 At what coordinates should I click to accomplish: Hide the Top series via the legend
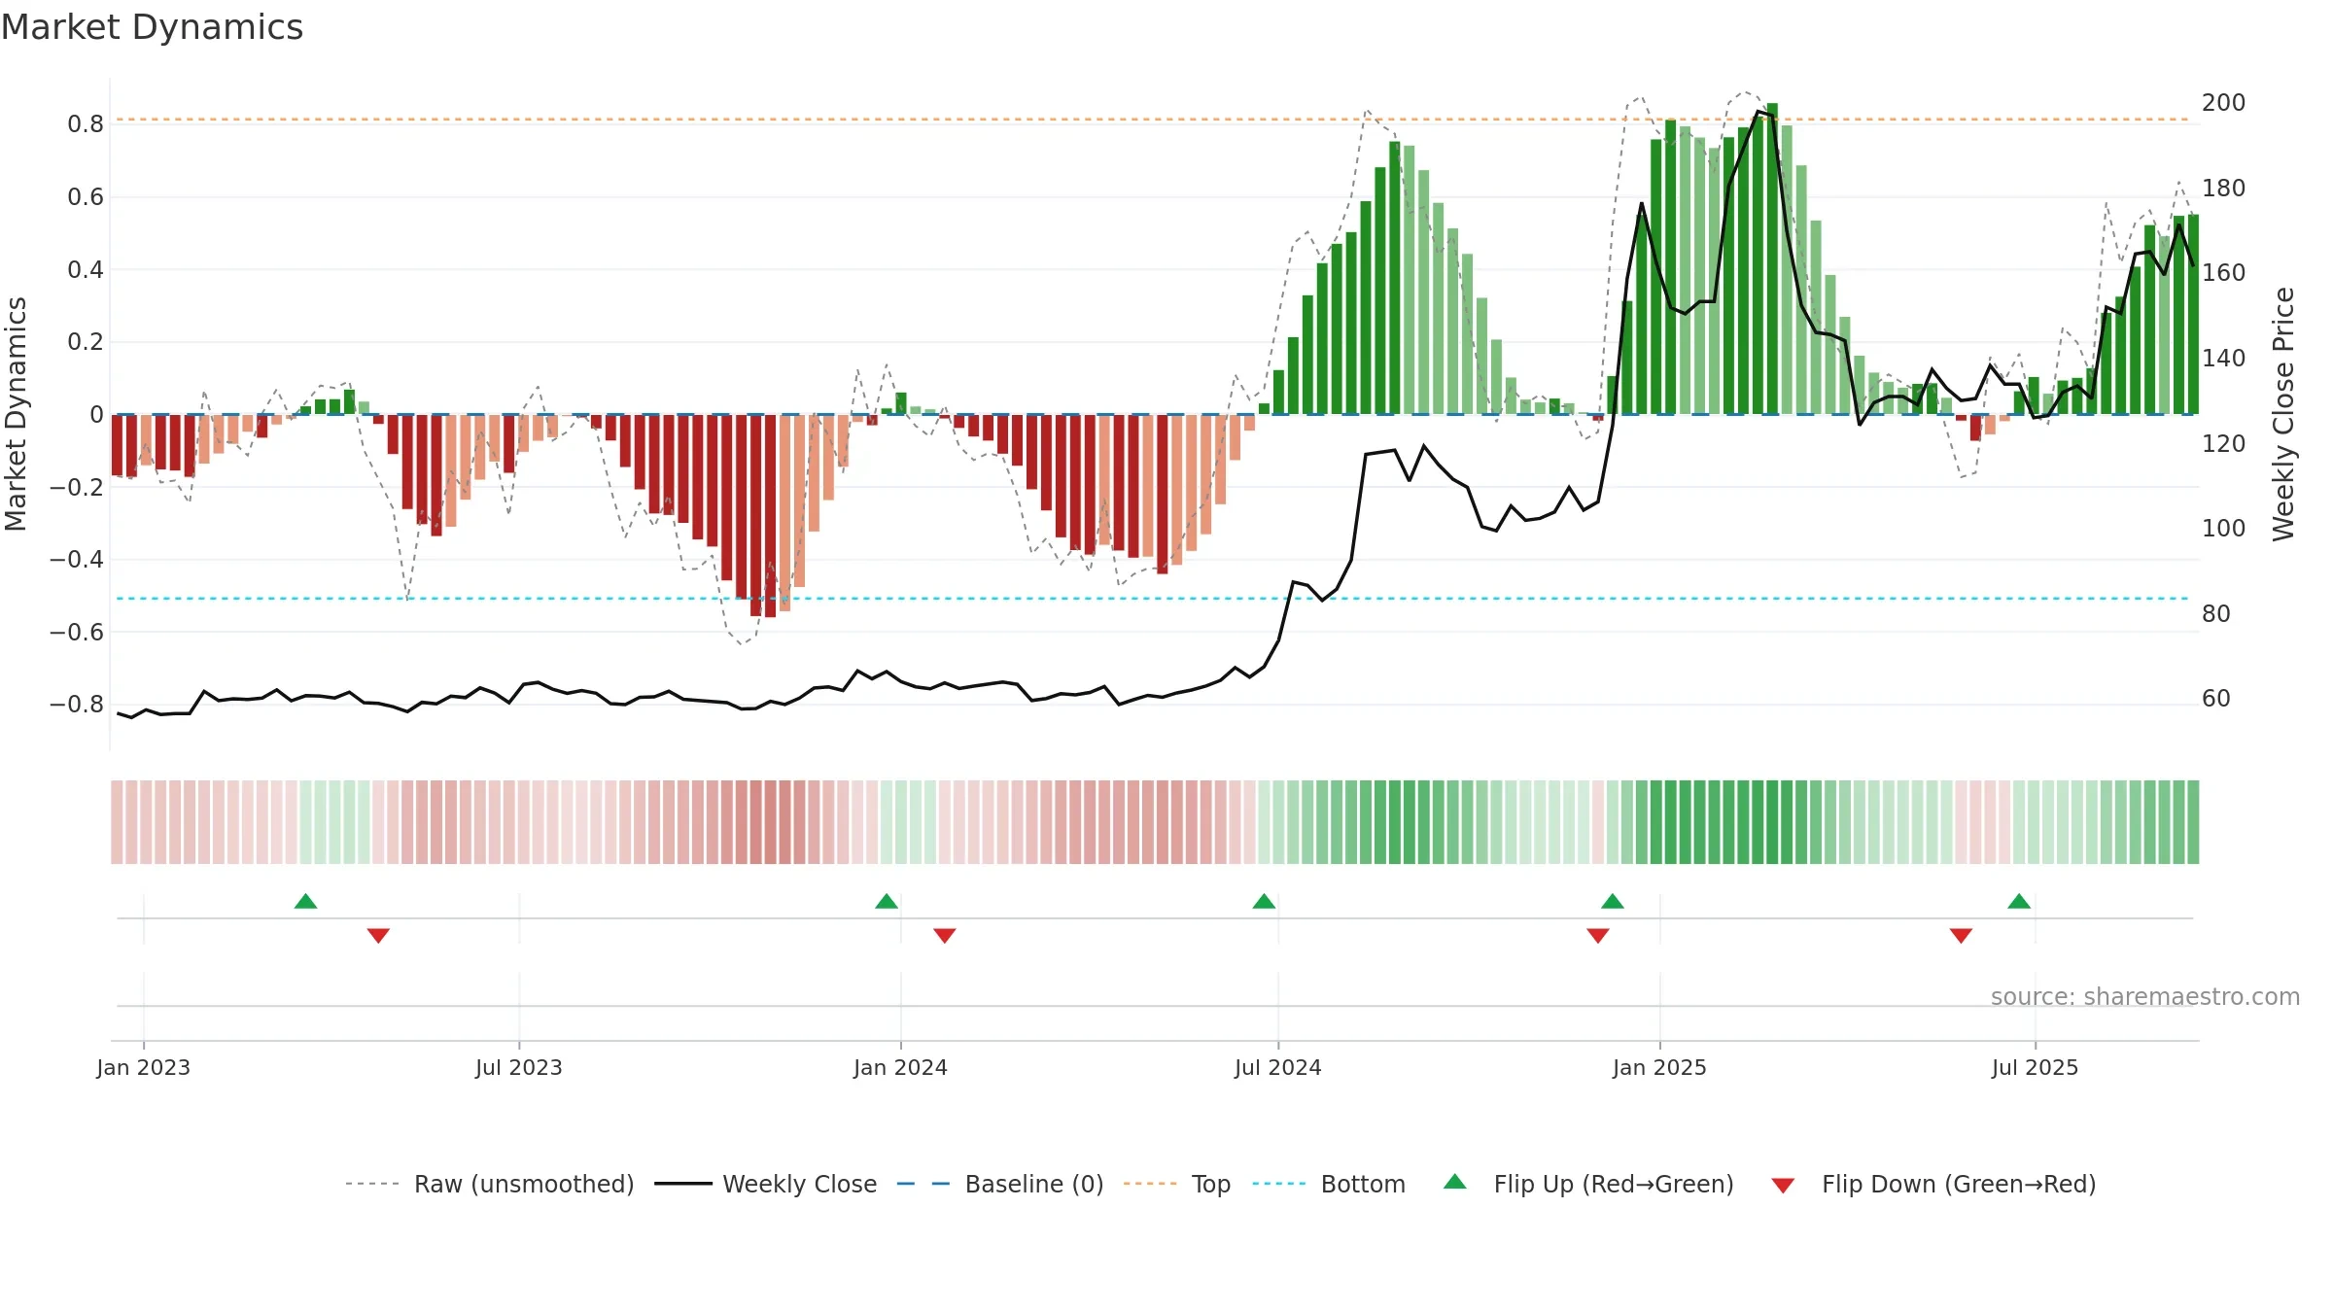[1211, 1184]
